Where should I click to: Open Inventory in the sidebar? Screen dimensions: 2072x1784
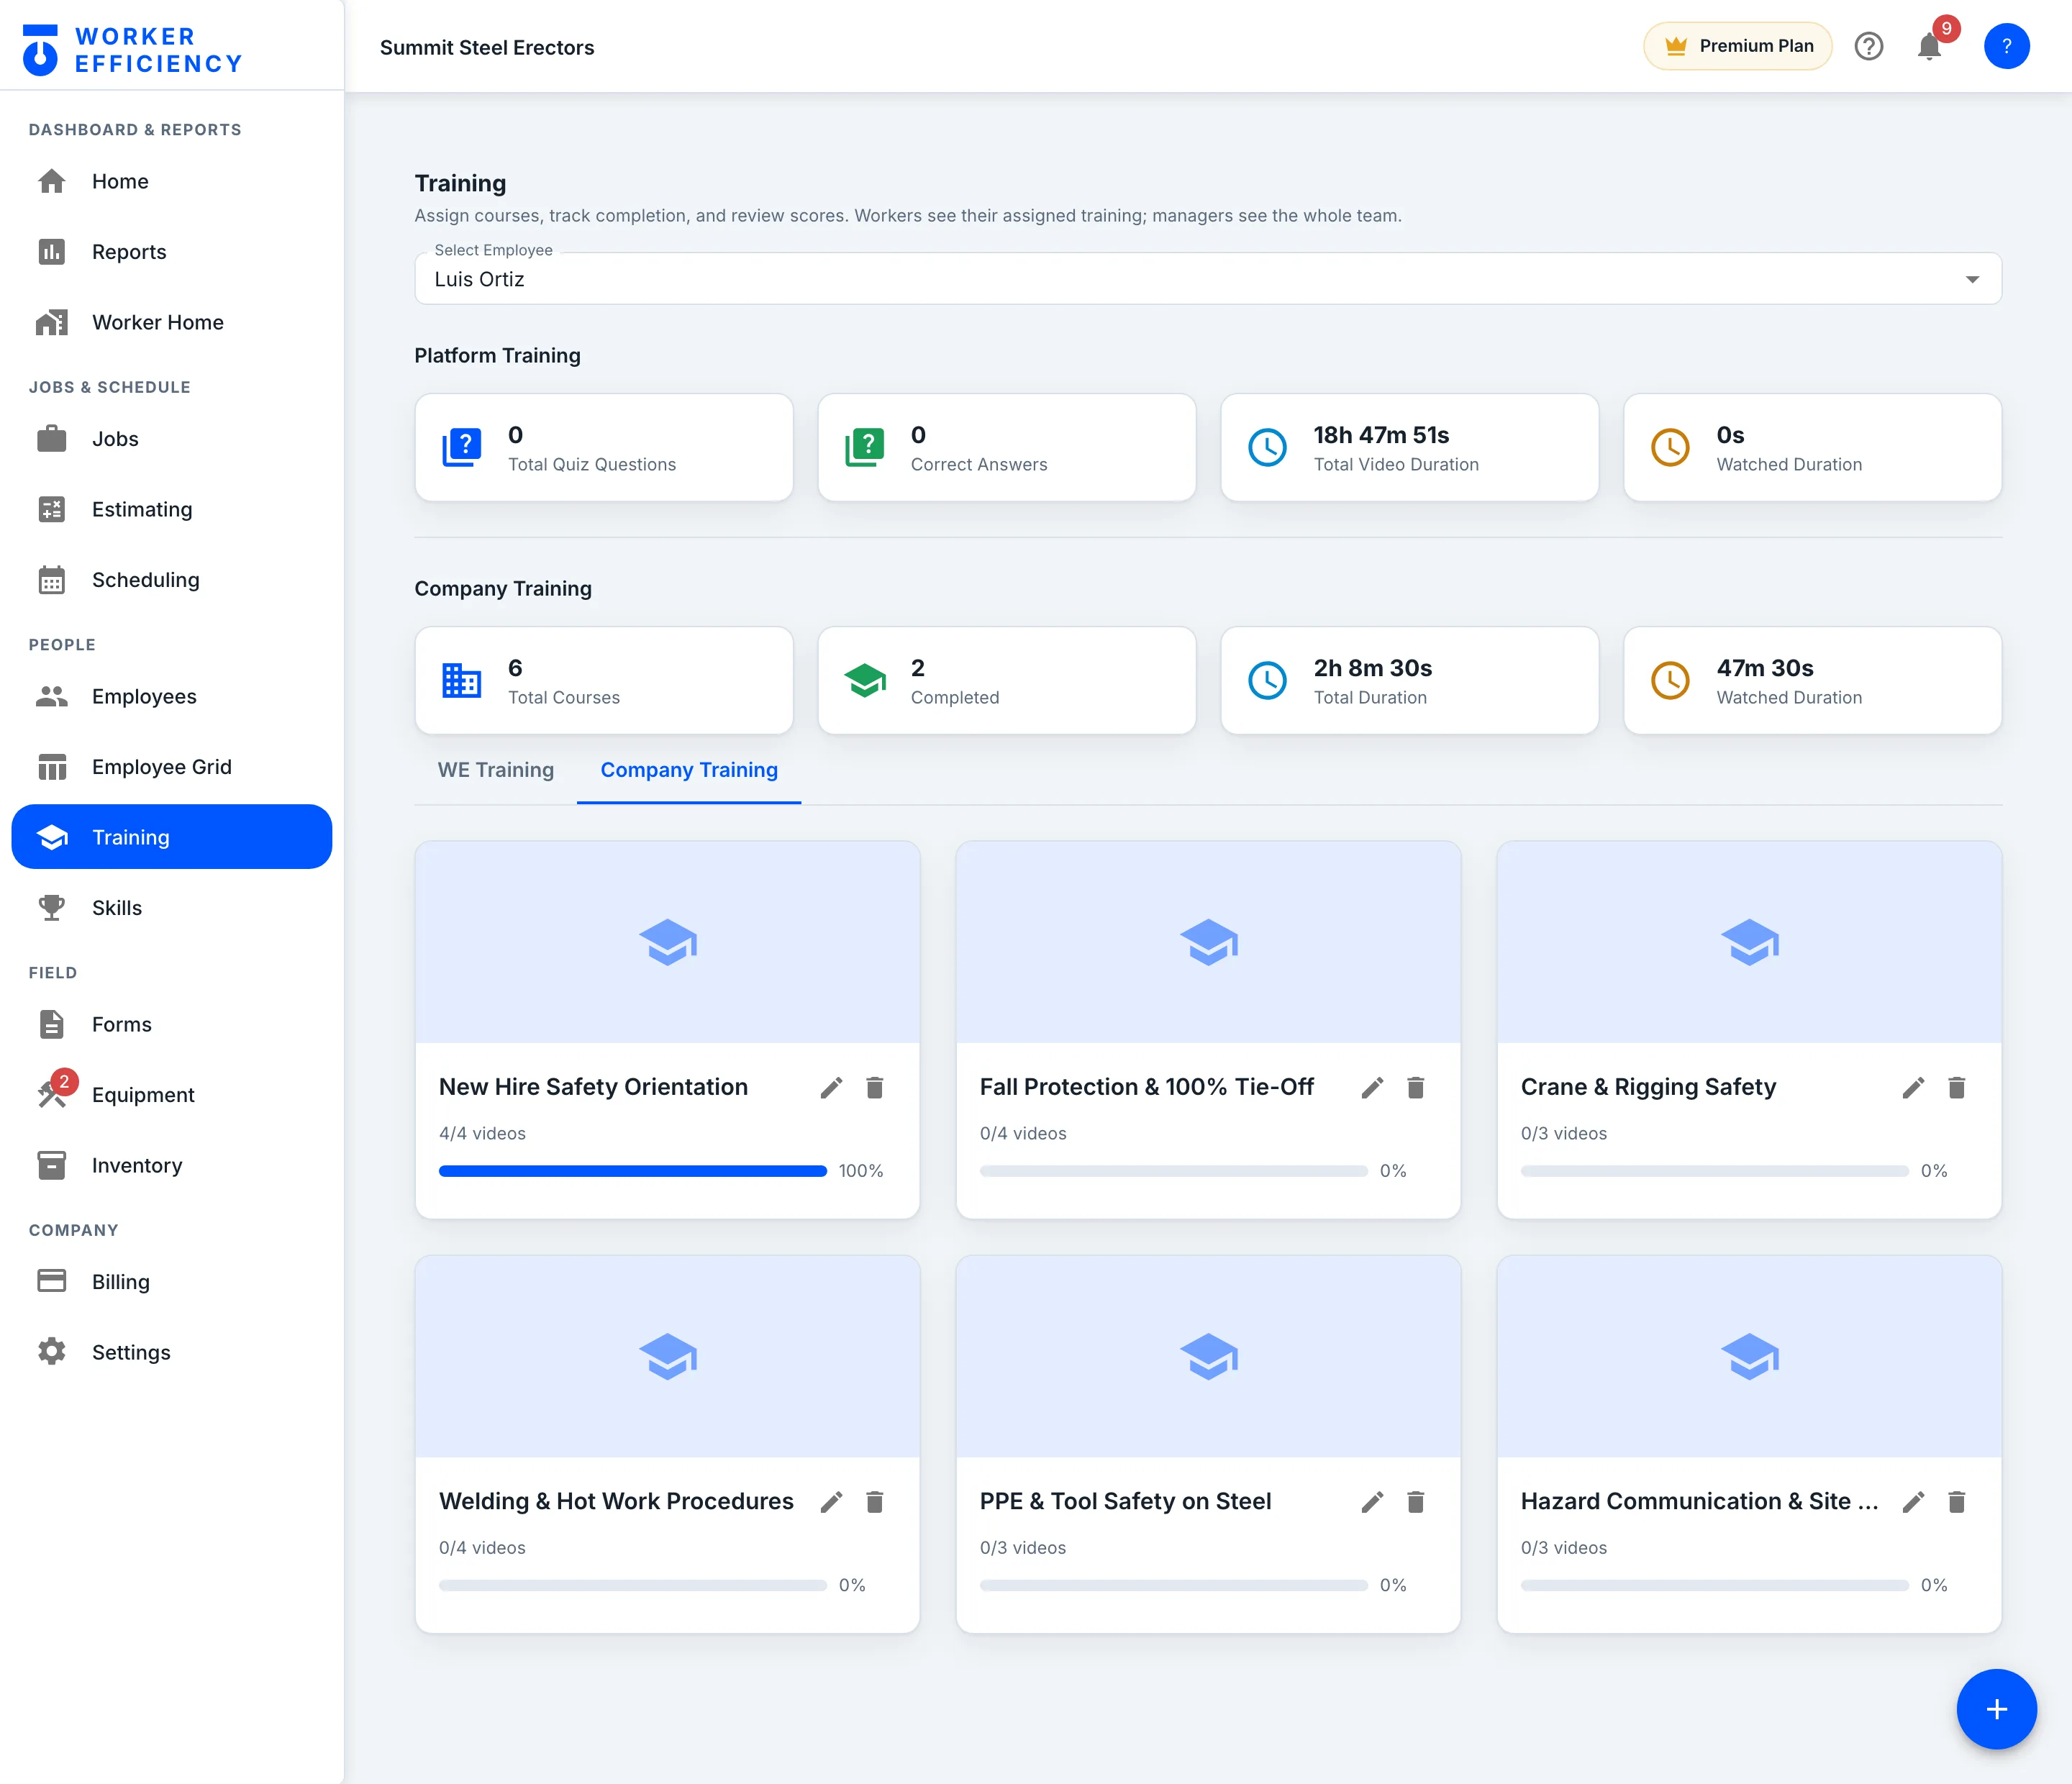pos(171,1165)
